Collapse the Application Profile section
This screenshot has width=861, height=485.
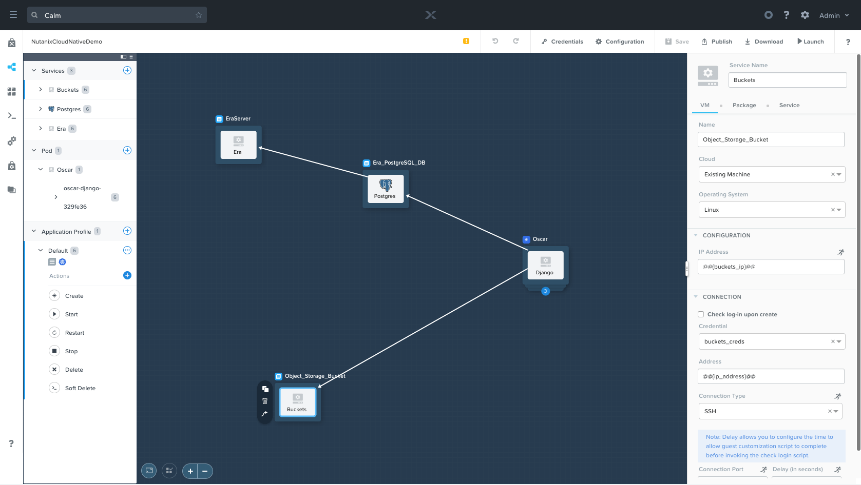33,231
